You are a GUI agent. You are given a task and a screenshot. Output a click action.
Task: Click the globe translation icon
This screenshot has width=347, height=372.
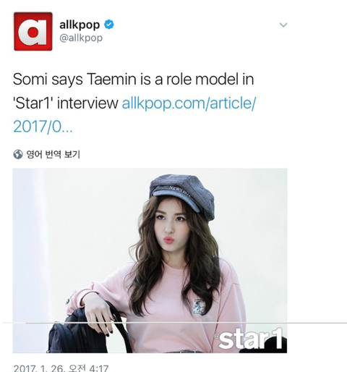pos(18,154)
